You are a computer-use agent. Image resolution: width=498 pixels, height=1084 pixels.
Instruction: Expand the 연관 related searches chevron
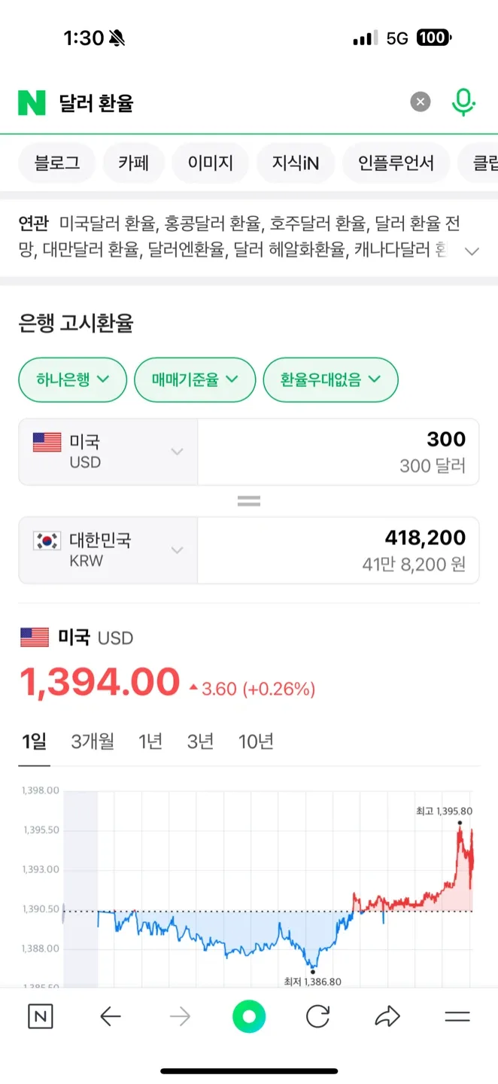pos(472,251)
